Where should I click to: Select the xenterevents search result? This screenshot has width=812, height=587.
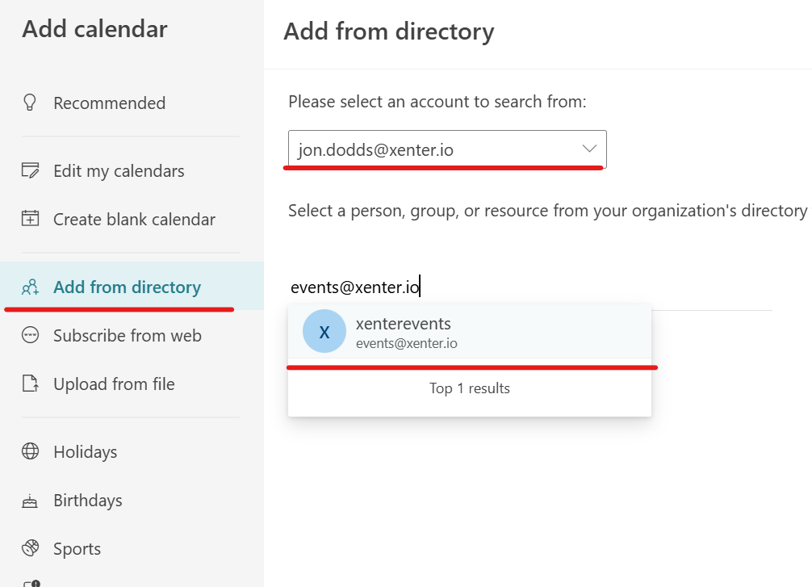[x=468, y=332]
